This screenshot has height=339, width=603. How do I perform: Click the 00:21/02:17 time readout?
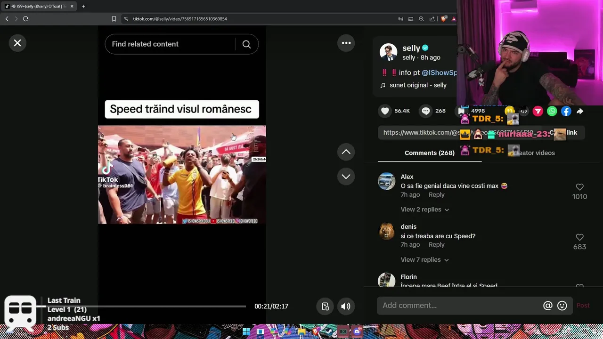pos(271,306)
